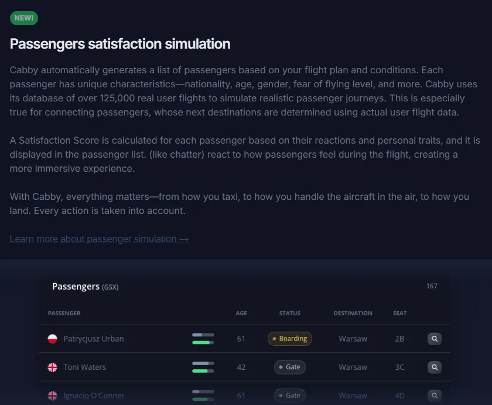Image resolution: width=492 pixels, height=405 pixels.
Task: Click the Poland flag icon beside Patrycjusz Urban
Action: click(x=52, y=339)
